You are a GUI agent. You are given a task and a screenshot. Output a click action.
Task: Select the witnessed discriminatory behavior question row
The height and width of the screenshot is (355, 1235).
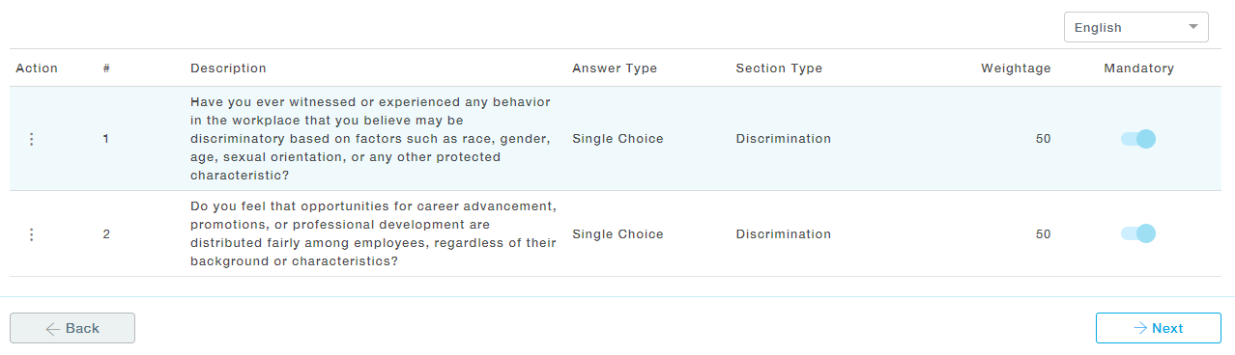[x=617, y=139]
